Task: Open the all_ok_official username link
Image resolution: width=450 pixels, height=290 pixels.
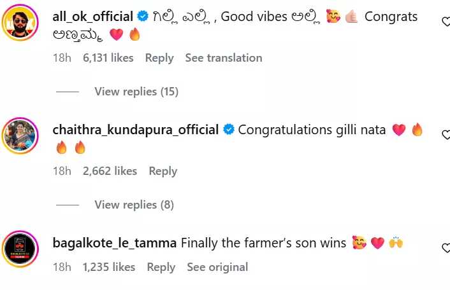Action: point(92,17)
